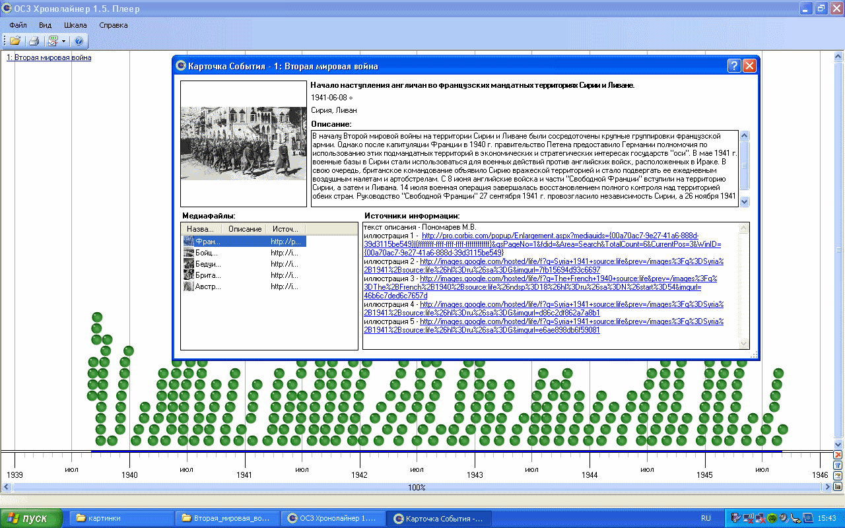
Task: Select the 'Австр...' media file row
Action: coord(208,286)
